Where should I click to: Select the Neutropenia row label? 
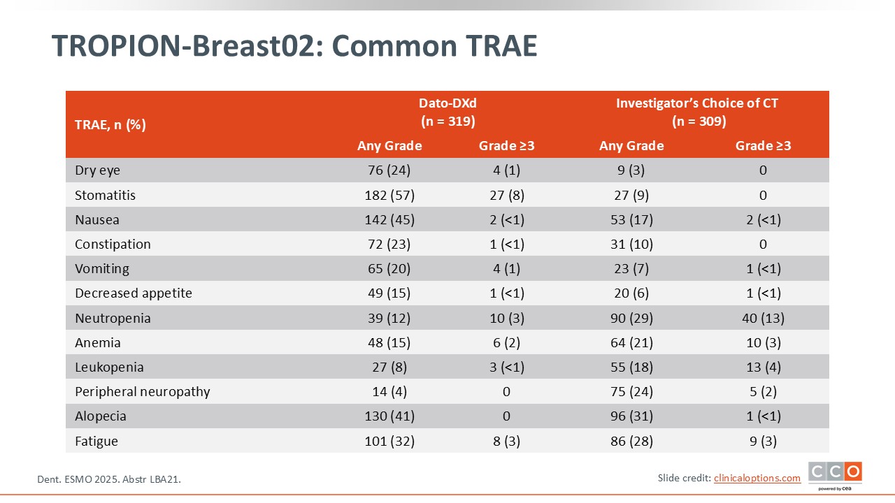click(113, 318)
